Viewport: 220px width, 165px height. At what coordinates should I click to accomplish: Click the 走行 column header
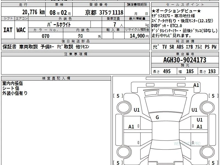[x=23, y=5]
